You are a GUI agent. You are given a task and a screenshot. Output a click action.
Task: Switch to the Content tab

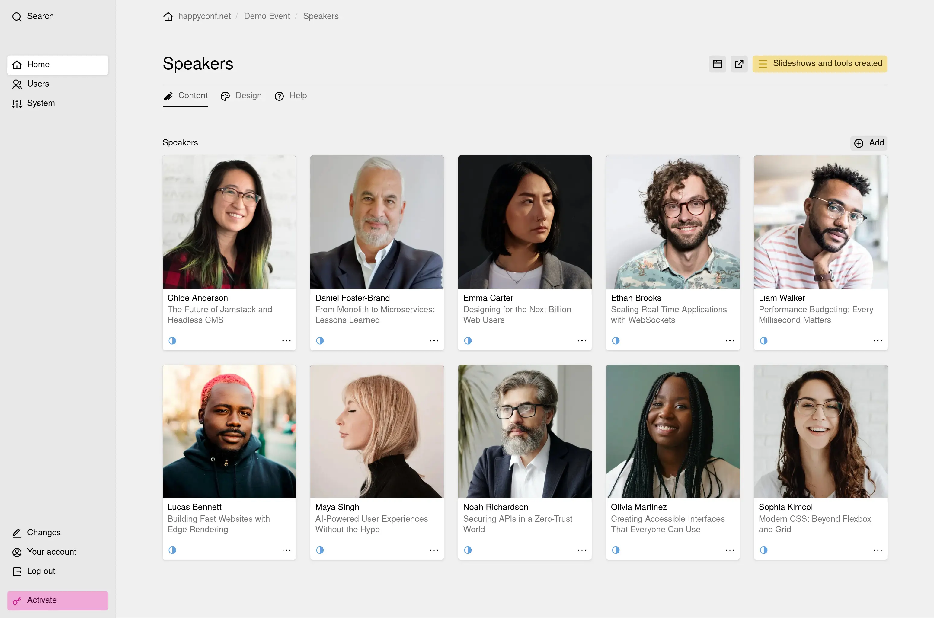pyautogui.click(x=185, y=96)
